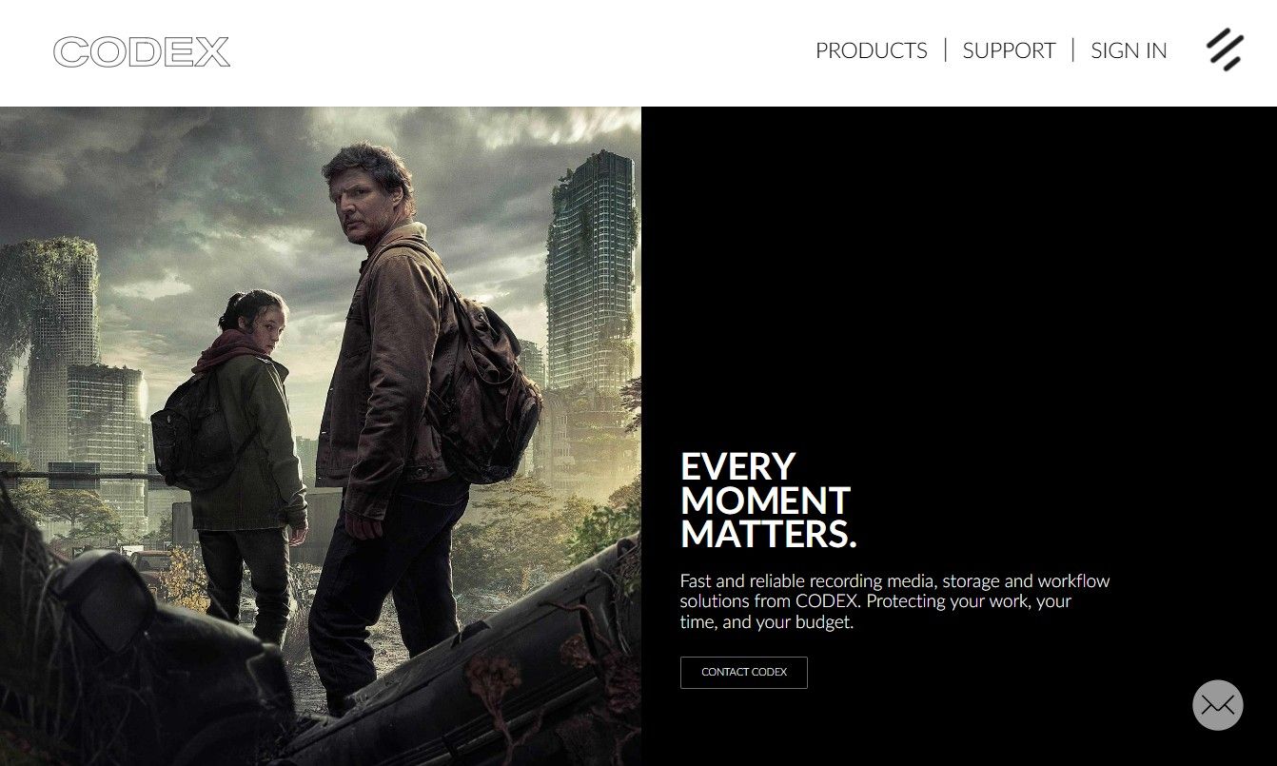Select SIGN IN in the header

1129,50
